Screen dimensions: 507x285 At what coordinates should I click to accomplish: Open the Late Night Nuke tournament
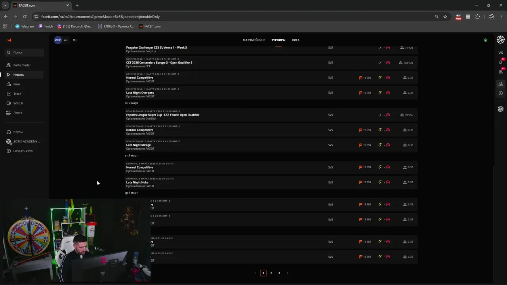tap(137, 182)
